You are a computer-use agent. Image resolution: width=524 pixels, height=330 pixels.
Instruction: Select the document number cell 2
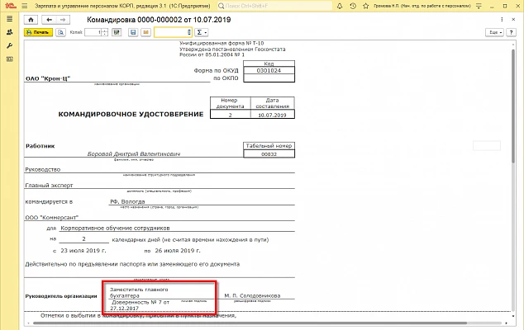[x=231, y=115]
